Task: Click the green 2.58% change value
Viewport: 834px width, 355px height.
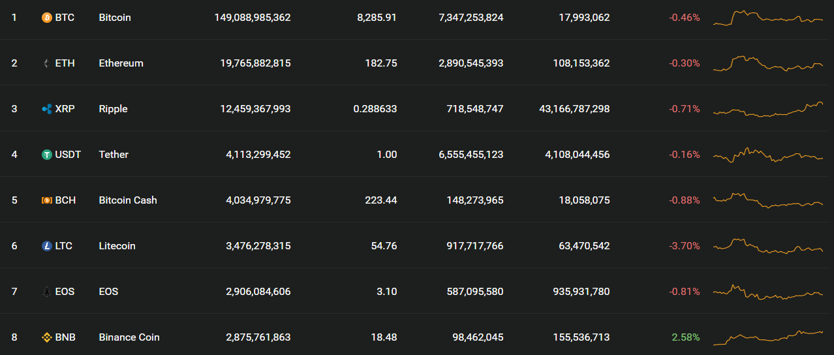Action: (685, 337)
